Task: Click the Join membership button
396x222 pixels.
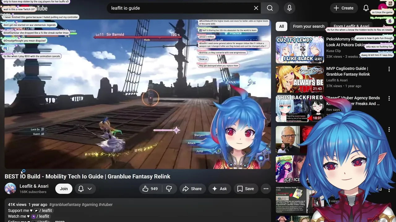Action: tap(64, 189)
